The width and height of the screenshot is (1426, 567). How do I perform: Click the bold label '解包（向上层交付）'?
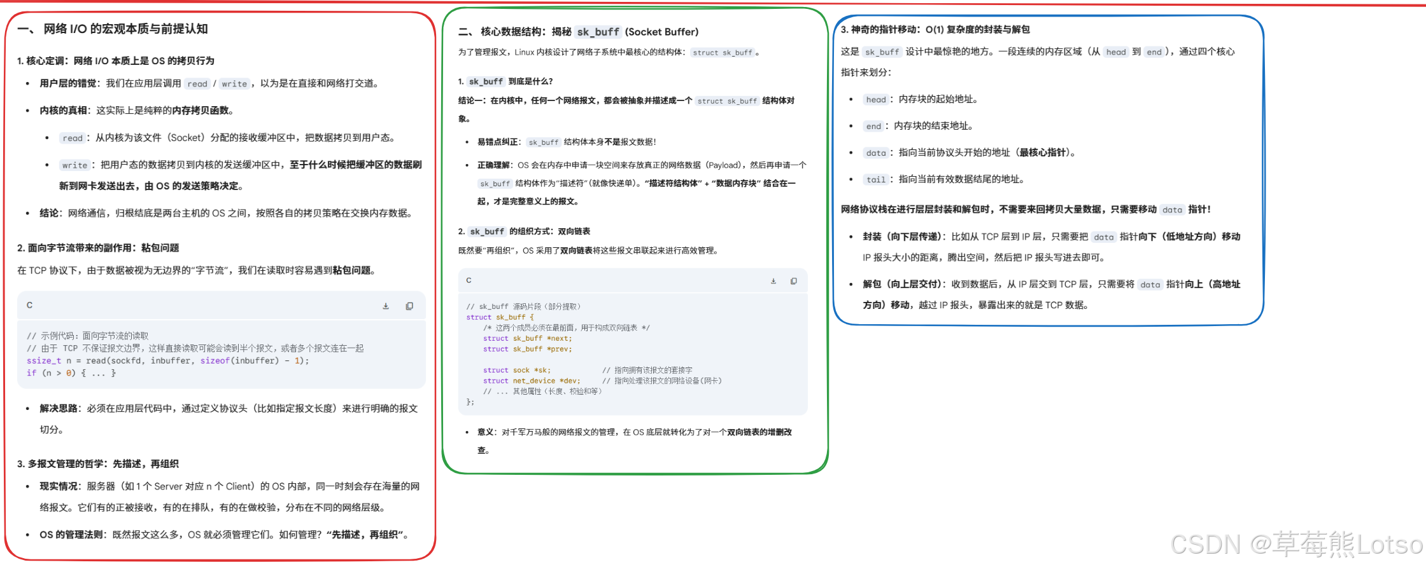(901, 284)
